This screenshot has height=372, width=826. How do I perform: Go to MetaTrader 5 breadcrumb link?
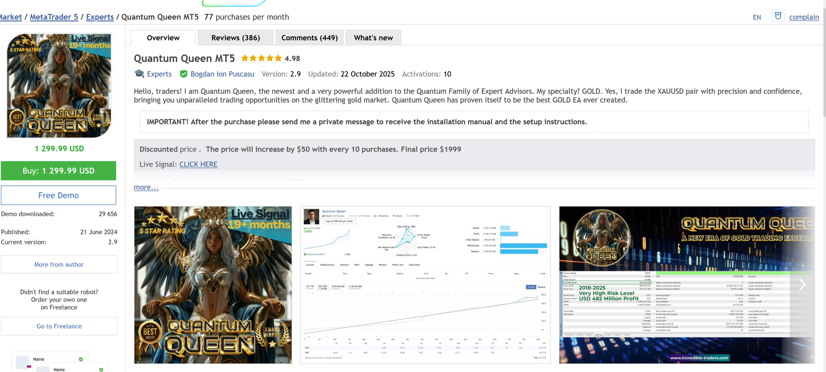(54, 17)
